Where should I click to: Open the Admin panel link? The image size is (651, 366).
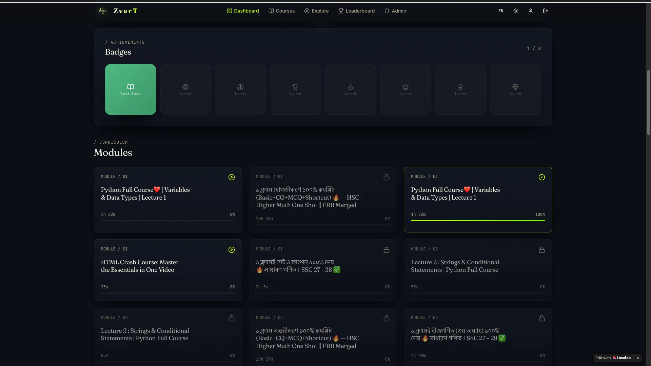coord(395,11)
